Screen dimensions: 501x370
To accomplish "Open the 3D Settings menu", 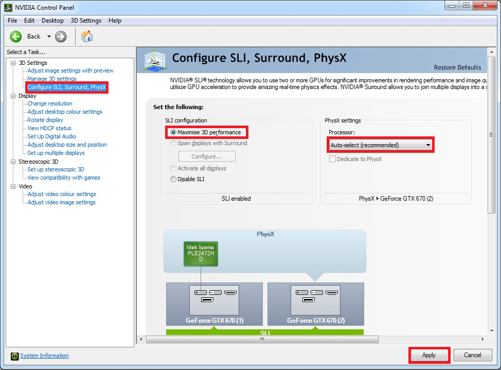I will 86,21.
